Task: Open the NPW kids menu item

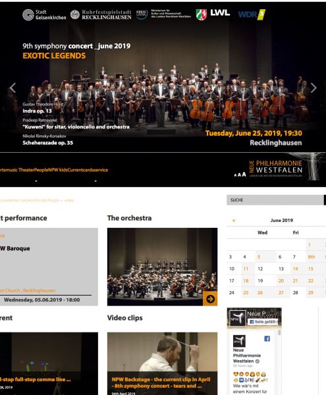Action: coord(58,170)
